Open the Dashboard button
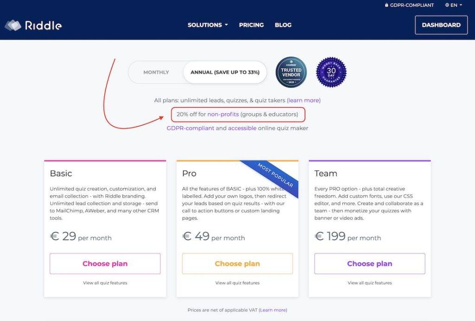475x321 pixels. [x=441, y=25]
